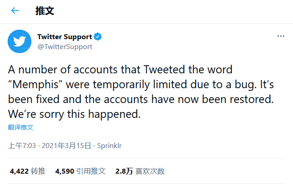View the 4,422 转推 retweets list

point(27,171)
